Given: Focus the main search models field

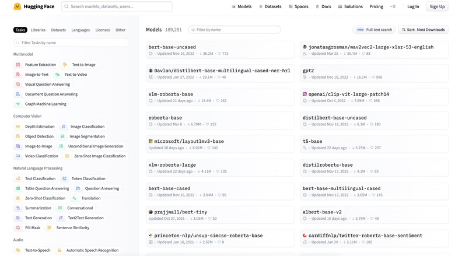Looking at the screenshot, I should coord(117,6).
